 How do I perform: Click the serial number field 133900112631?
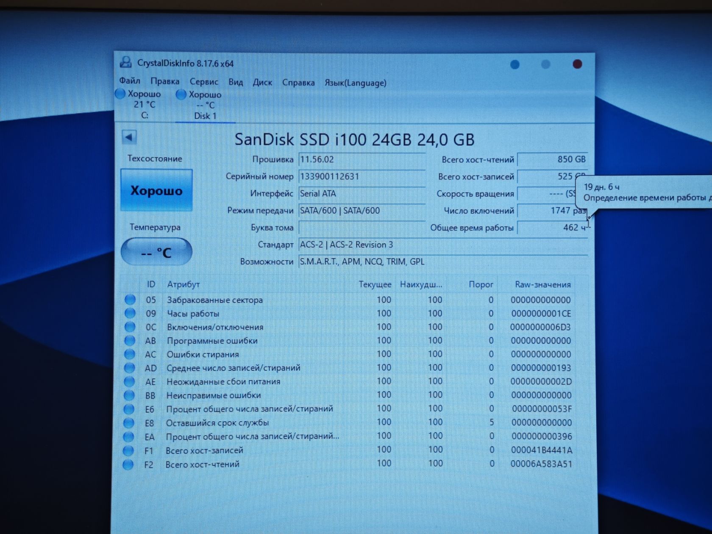point(362,176)
